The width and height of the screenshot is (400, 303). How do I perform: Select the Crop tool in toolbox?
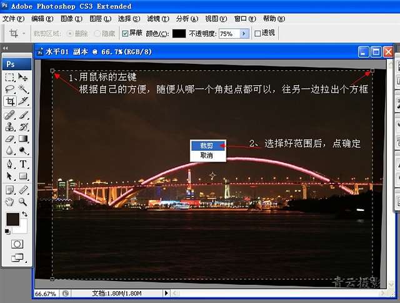click(x=10, y=101)
